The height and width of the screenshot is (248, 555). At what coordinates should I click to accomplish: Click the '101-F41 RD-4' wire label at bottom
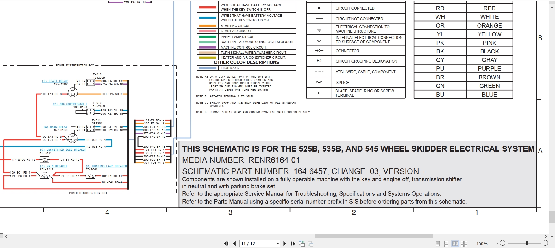(x=112, y=182)
